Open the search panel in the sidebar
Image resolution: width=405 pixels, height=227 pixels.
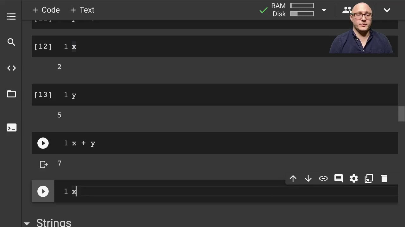11,42
